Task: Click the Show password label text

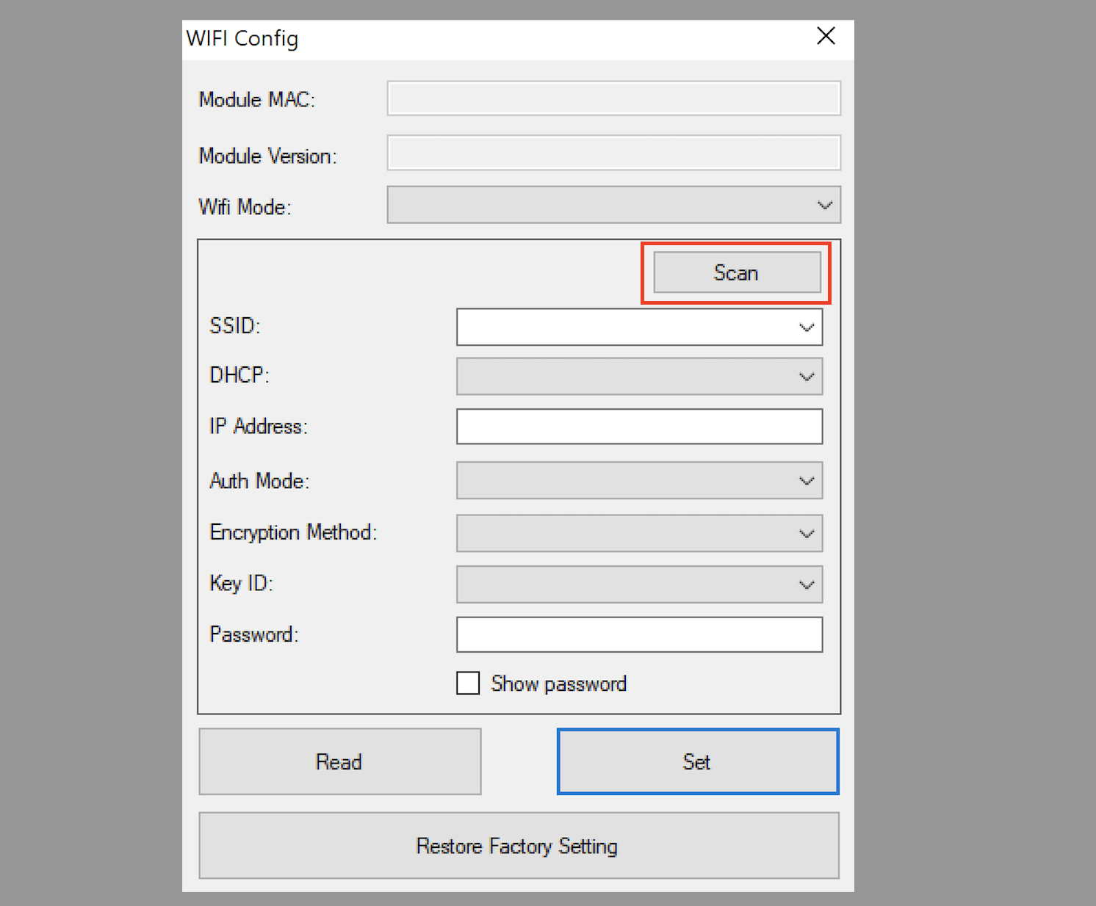Action: tap(558, 684)
